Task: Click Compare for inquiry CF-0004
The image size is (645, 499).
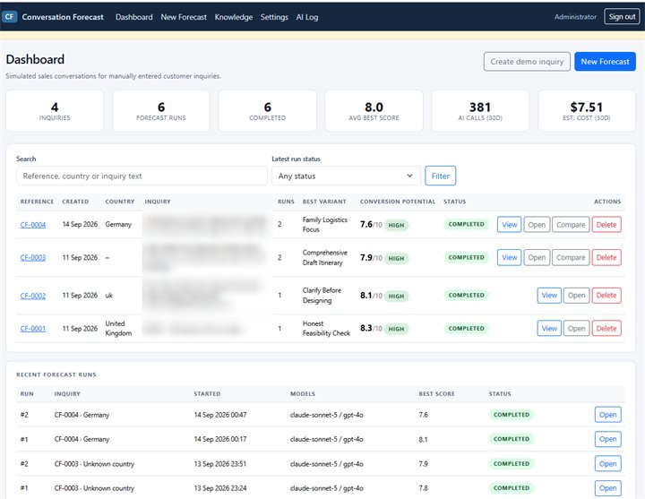Action: [x=571, y=225]
